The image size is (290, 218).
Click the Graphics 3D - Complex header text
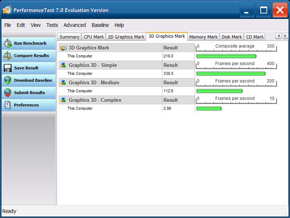95,100
